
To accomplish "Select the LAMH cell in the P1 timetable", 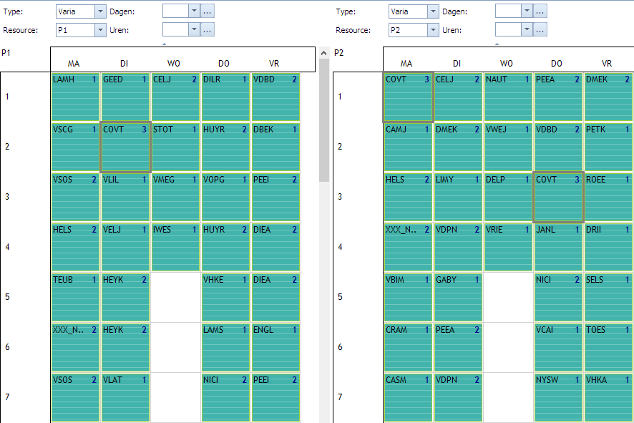I will pyautogui.click(x=75, y=97).
